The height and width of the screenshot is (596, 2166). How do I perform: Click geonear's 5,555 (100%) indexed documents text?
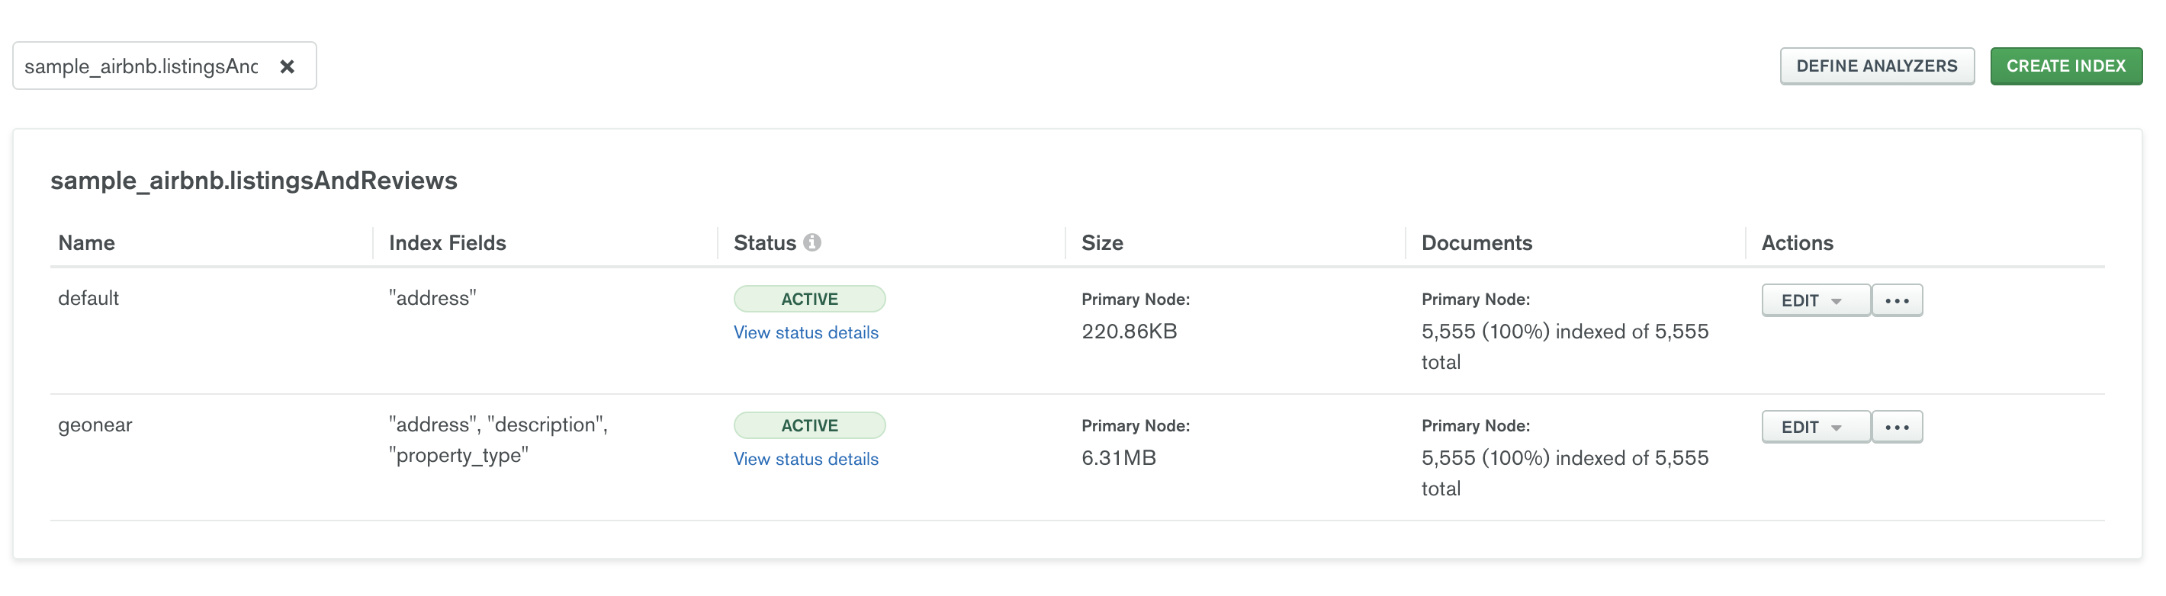tap(1565, 473)
